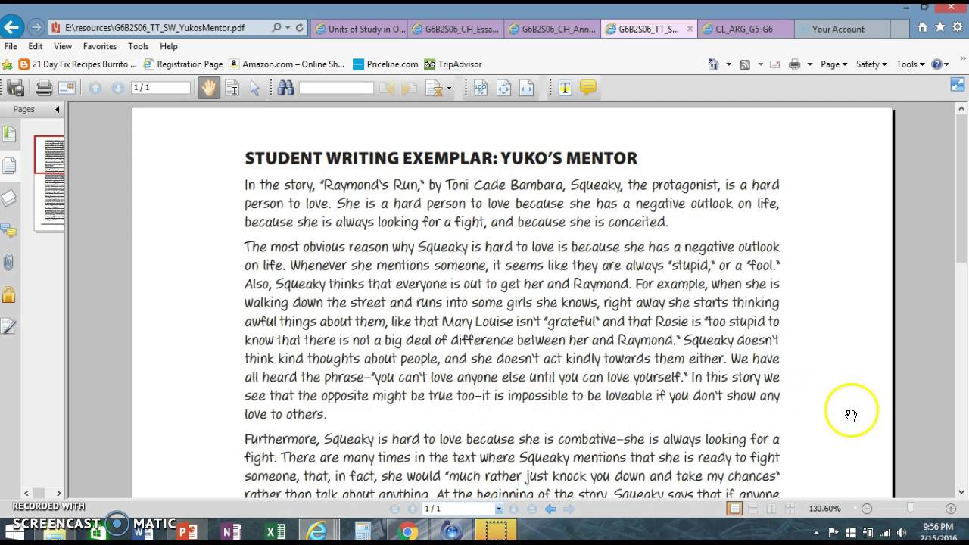Open the File menu
The height and width of the screenshot is (545, 969).
[11, 46]
